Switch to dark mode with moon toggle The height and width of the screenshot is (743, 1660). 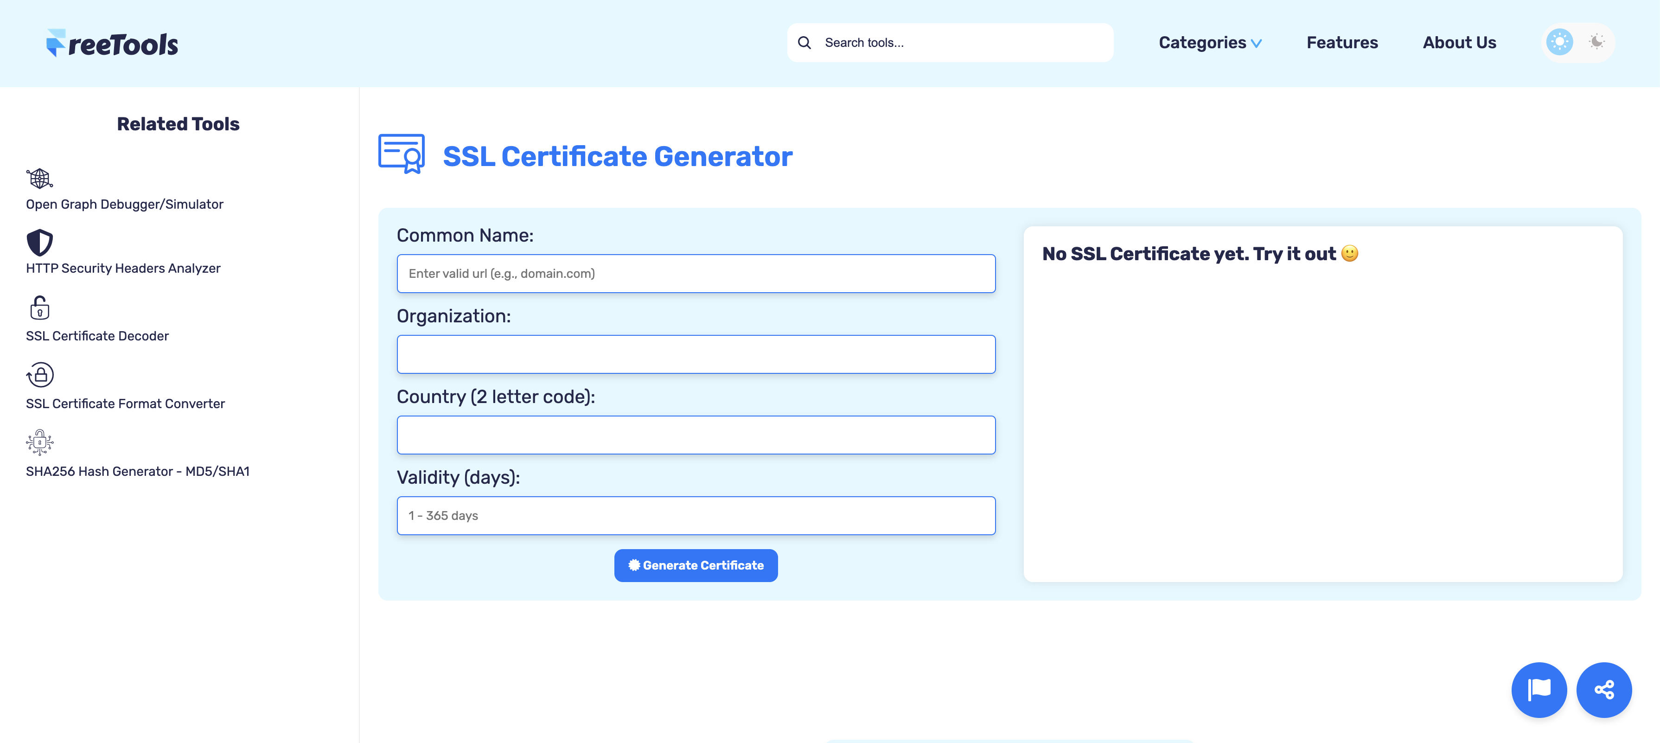1596,42
